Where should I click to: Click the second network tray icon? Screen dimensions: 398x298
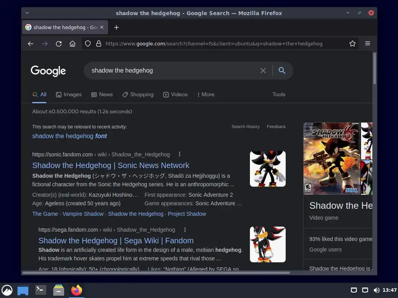coord(365,290)
